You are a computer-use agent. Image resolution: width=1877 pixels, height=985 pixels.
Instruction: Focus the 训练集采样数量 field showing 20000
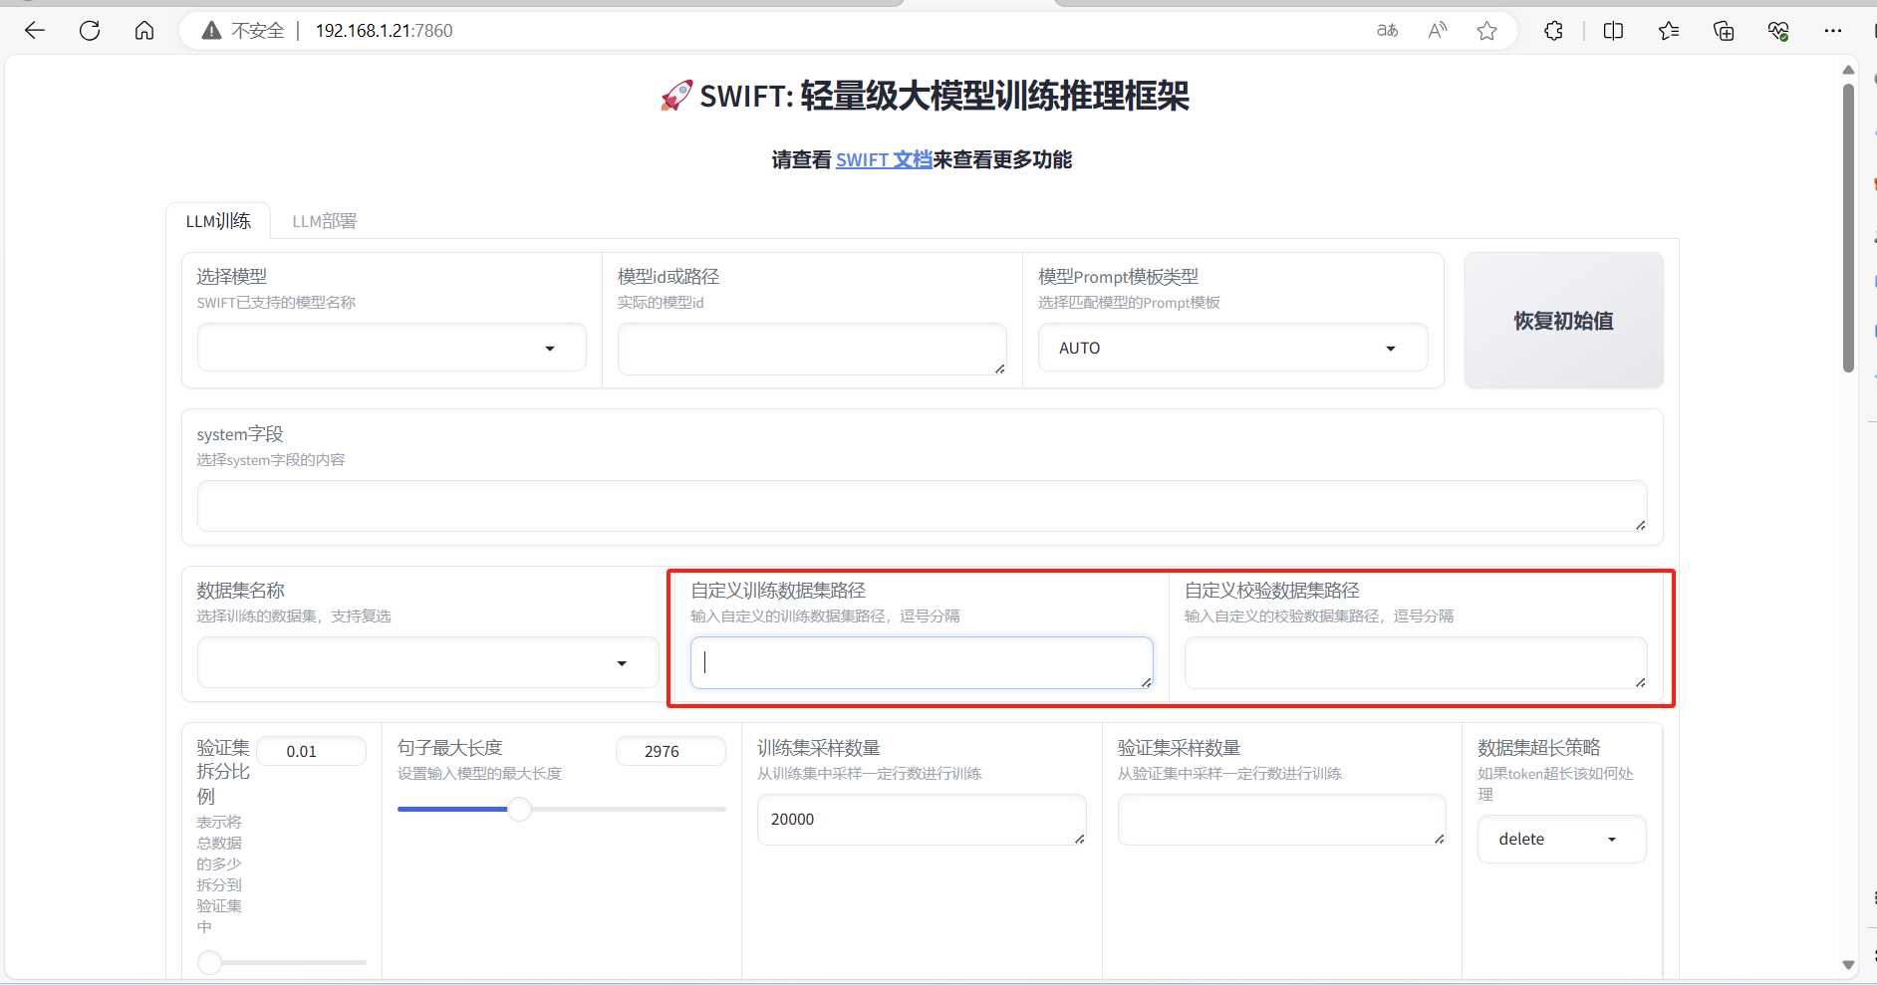(922, 820)
